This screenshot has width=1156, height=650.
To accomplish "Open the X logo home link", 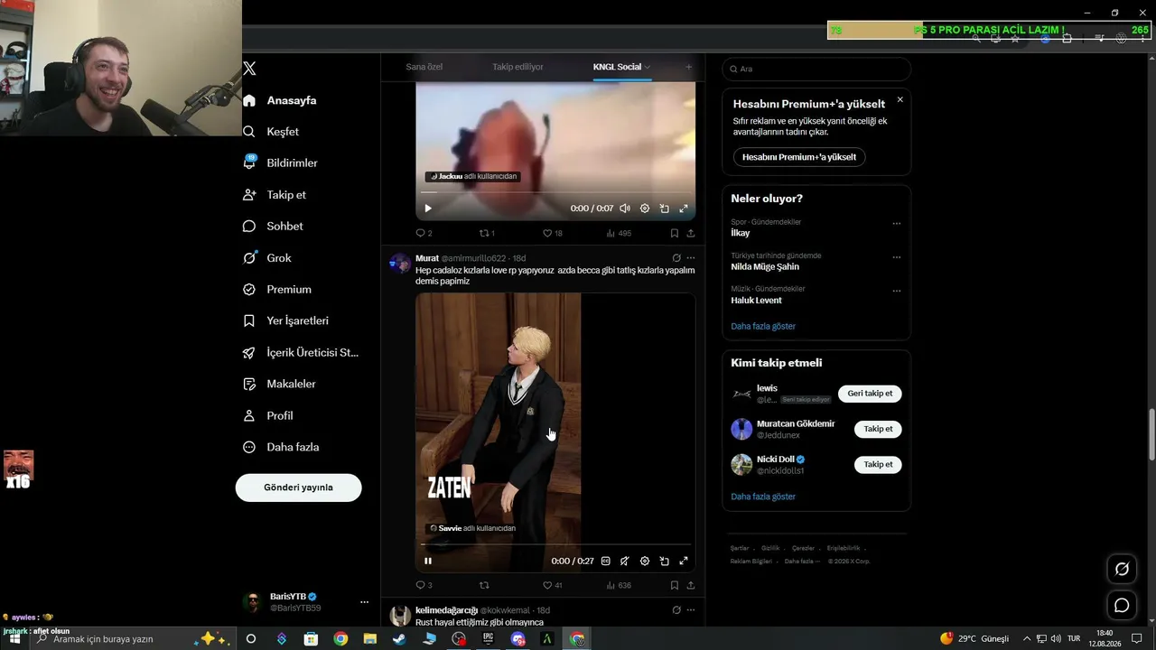I will [249, 69].
